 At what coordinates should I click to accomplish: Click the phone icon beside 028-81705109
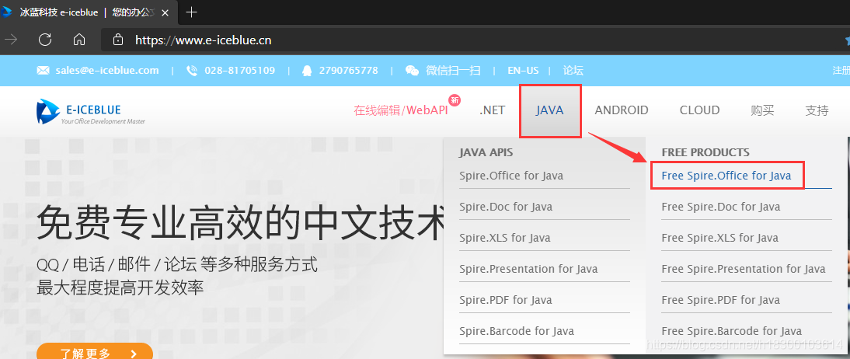click(x=191, y=71)
